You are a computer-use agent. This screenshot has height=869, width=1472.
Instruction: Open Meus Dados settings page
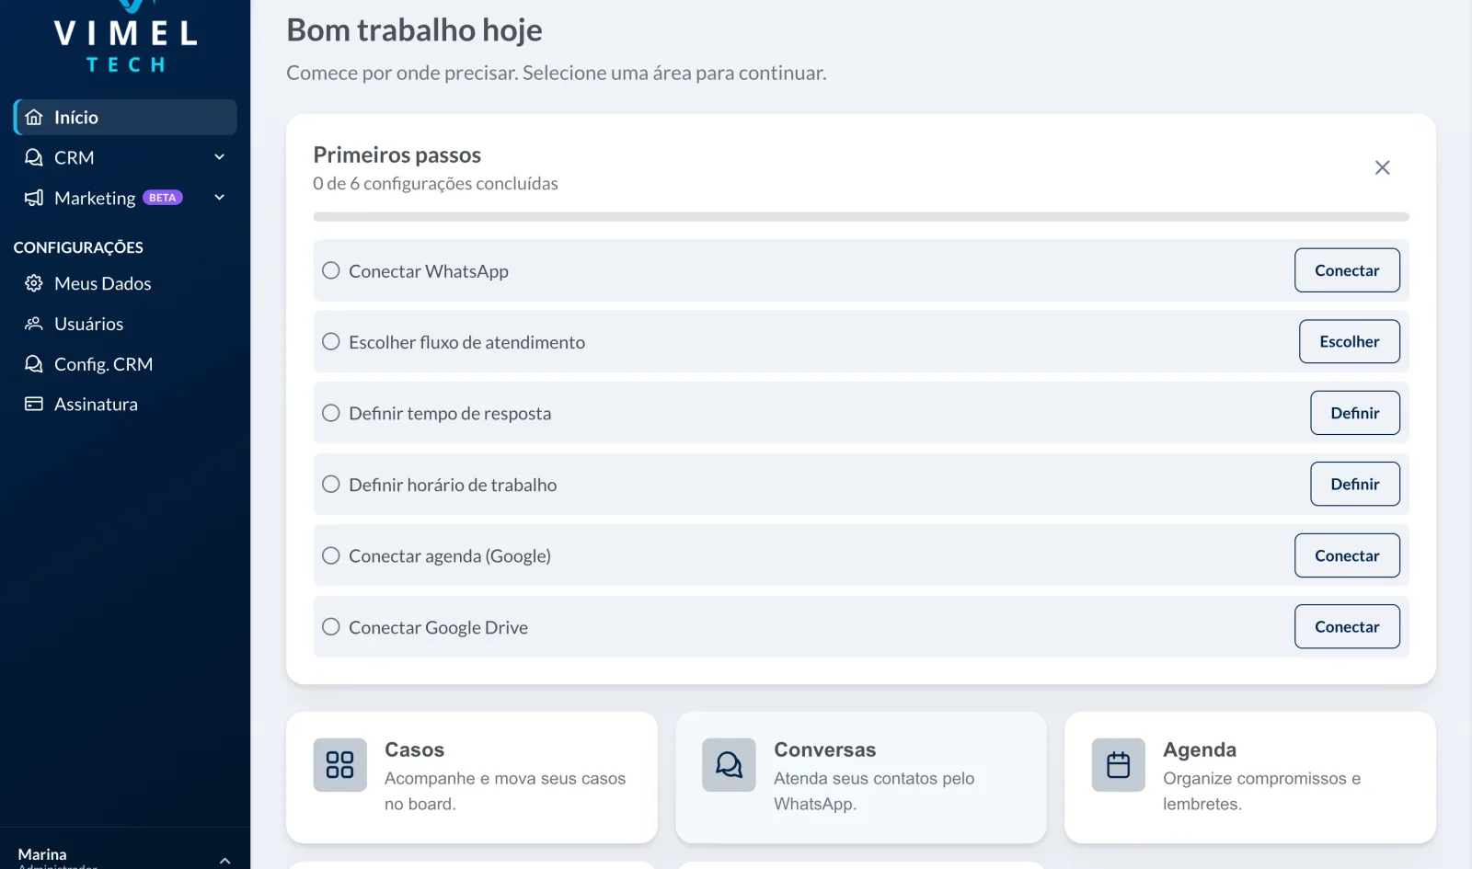(x=125, y=283)
